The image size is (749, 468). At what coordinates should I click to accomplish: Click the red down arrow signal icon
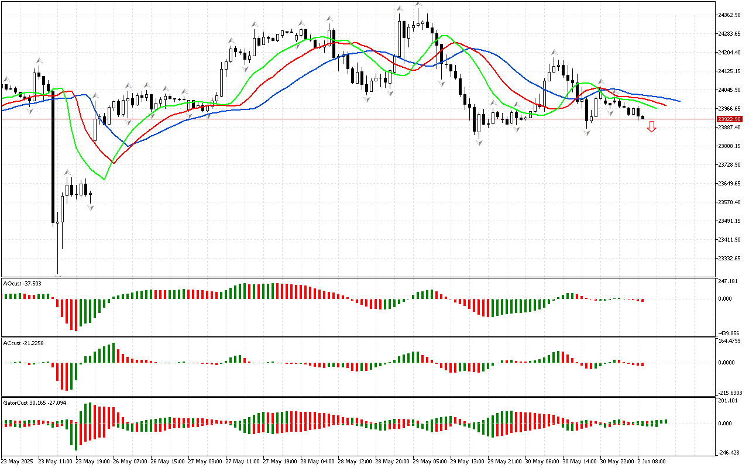[651, 127]
